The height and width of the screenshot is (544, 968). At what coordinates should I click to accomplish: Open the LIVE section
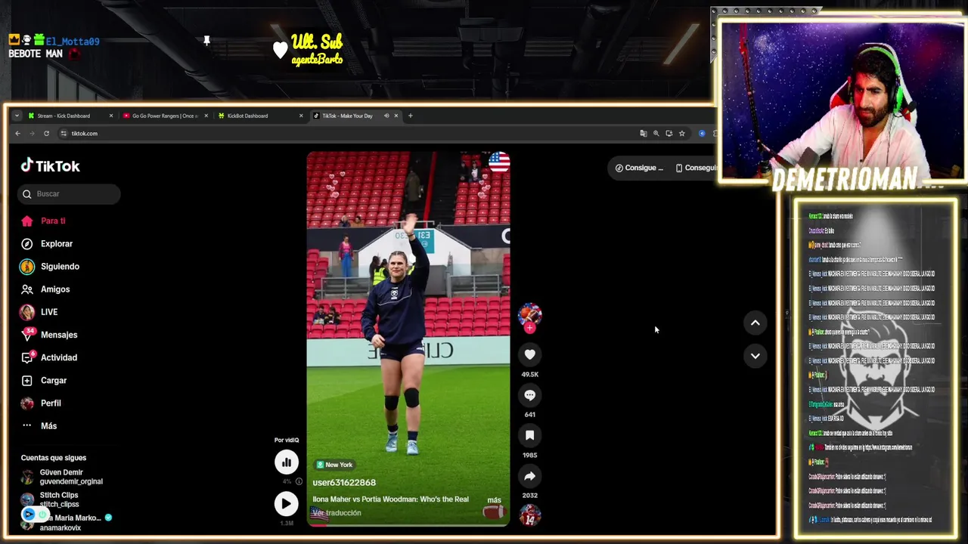[39, 311]
